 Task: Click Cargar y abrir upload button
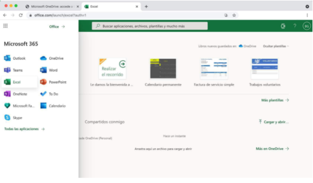[x=274, y=122]
